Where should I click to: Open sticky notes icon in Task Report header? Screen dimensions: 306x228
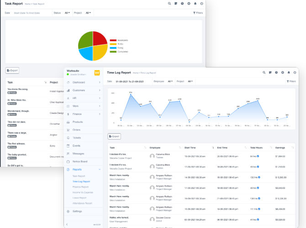tap(176, 3)
